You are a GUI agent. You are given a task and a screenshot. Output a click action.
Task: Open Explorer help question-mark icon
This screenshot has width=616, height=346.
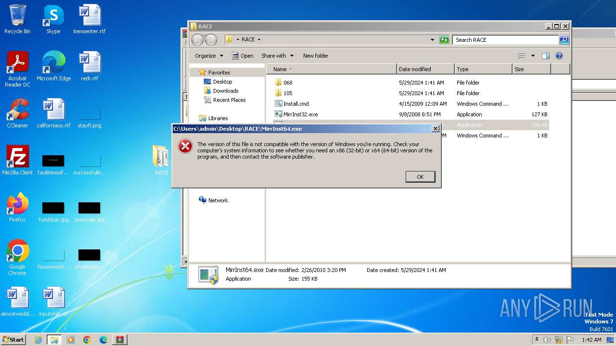[559, 56]
